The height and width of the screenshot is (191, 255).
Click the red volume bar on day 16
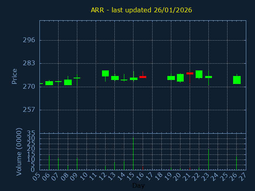point(143,168)
